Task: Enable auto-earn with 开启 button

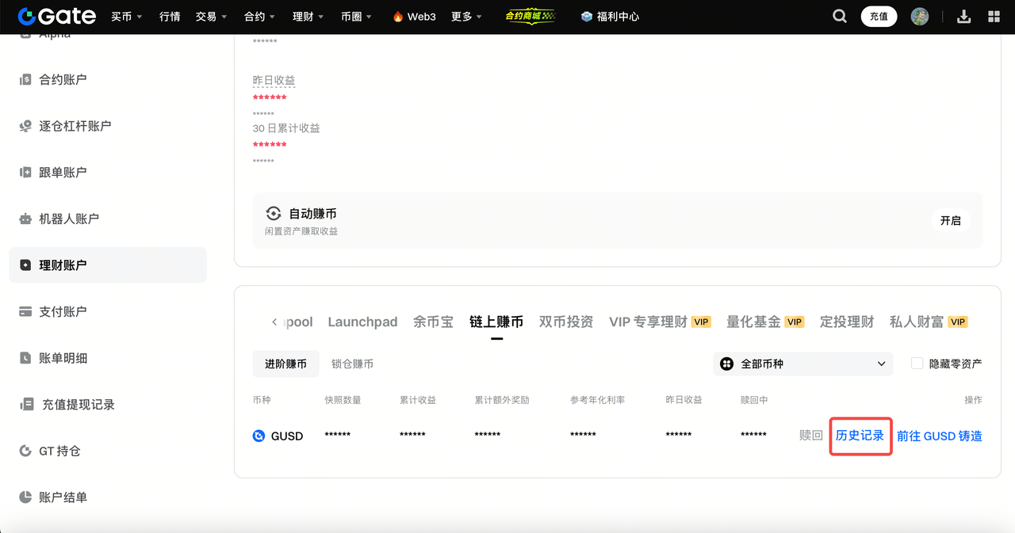Action: 950,221
